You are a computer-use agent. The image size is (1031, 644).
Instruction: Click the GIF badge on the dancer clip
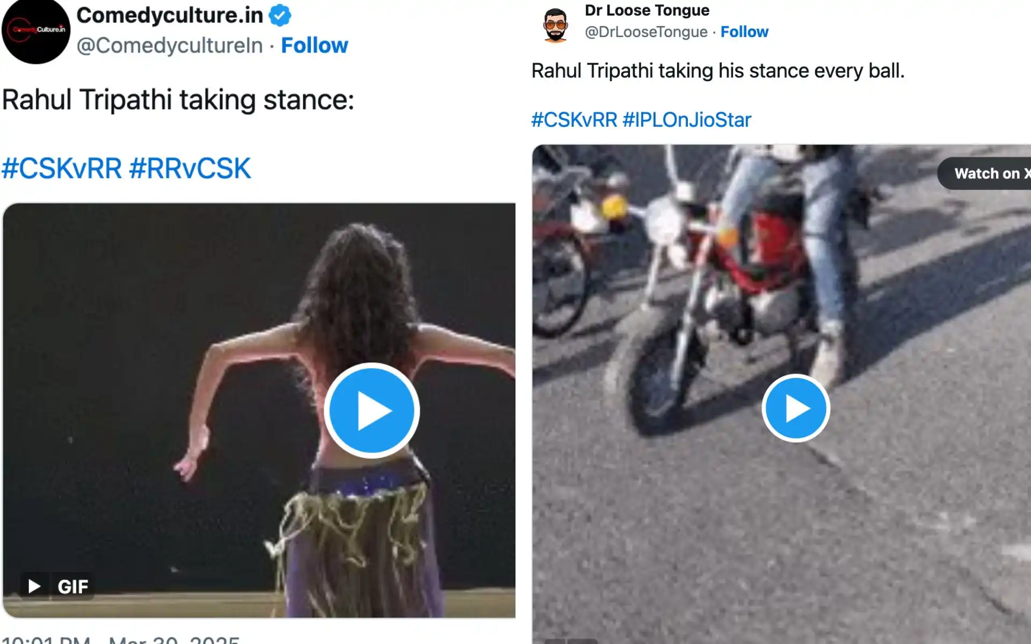tap(72, 586)
